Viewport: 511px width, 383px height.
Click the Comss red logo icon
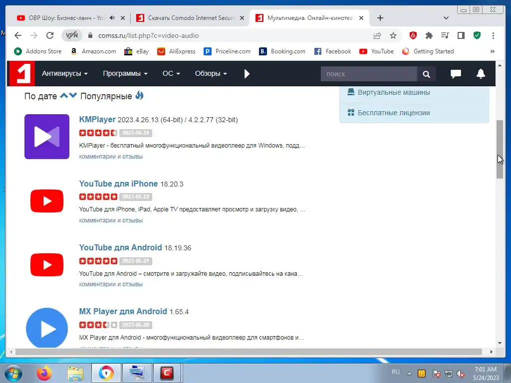coord(22,74)
